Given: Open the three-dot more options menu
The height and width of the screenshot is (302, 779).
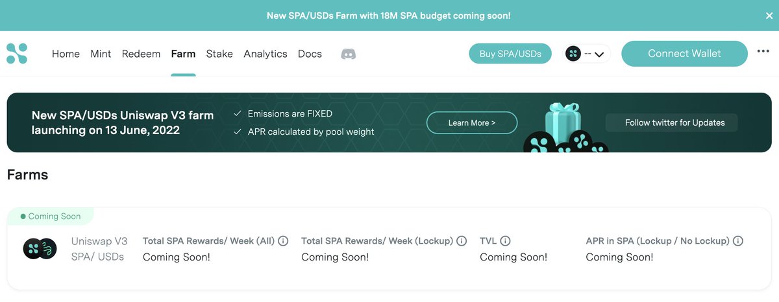Looking at the screenshot, I should pyautogui.click(x=763, y=52).
